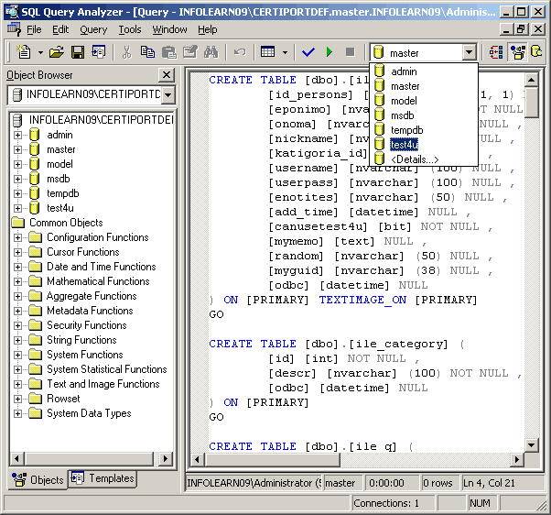The height and width of the screenshot is (515, 551).
Task: Select the Aggregate Functions folder
Action: (x=92, y=296)
